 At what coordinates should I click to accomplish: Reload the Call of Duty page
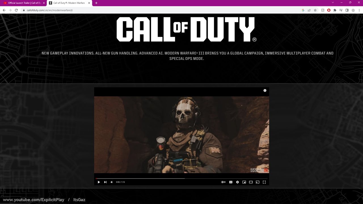click(16, 10)
